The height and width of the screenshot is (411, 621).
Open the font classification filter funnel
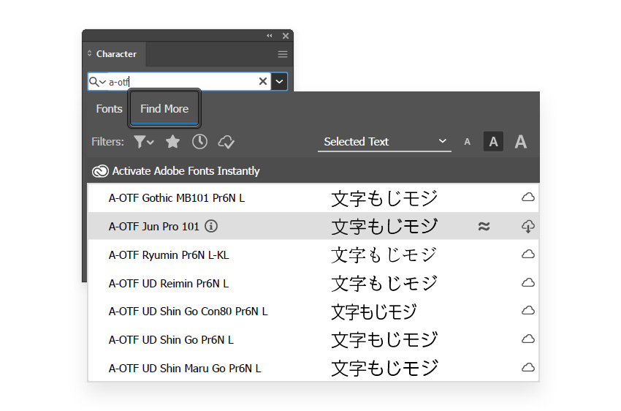click(143, 141)
